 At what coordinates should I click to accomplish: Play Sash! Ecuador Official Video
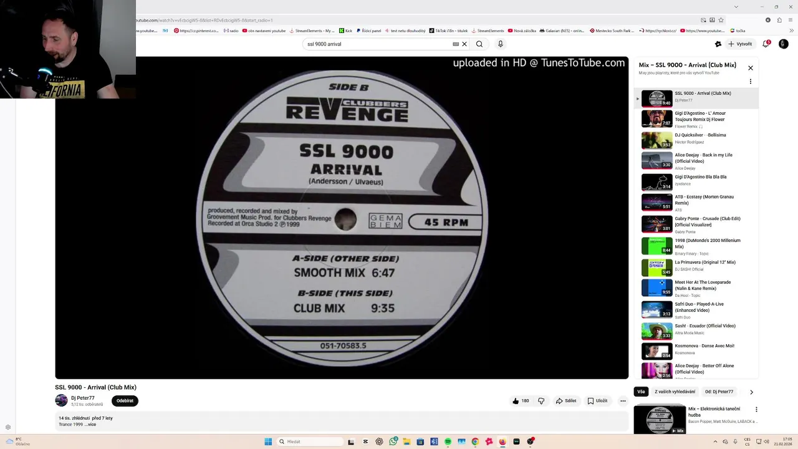click(x=697, y=331)
